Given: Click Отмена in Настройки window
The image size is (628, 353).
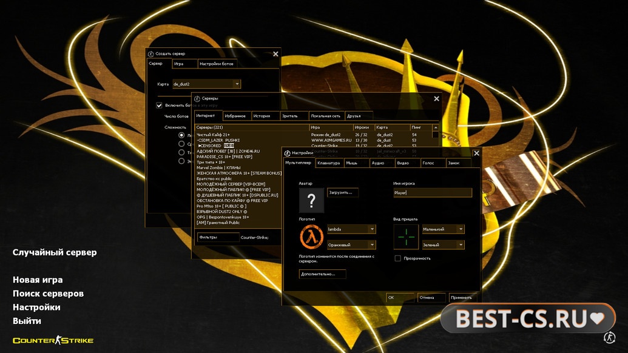Looking at the screenshot, I should tap(431, 298).
